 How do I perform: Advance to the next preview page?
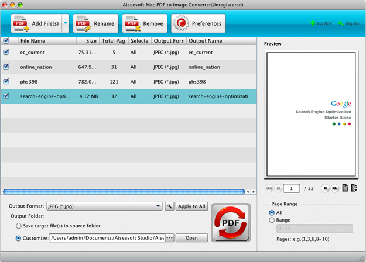point(326,188)
